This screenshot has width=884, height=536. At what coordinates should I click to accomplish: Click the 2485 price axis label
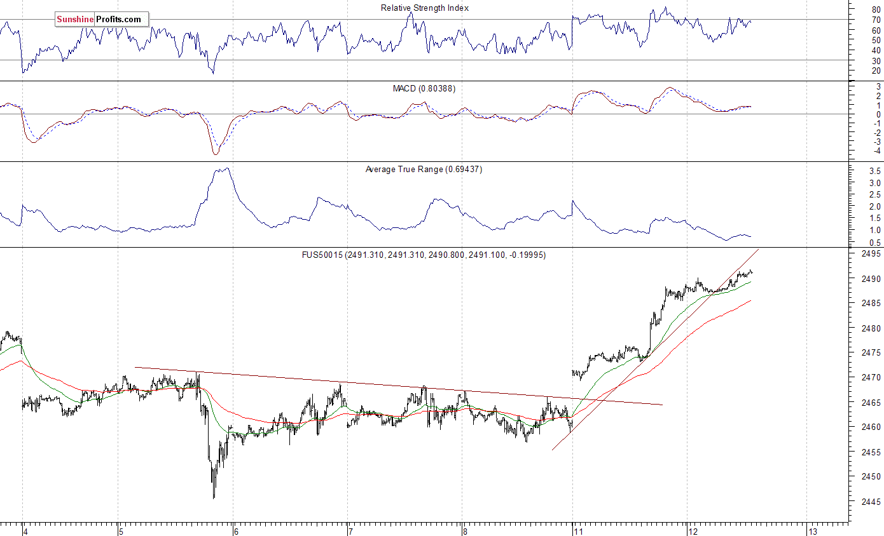point(872,303)
